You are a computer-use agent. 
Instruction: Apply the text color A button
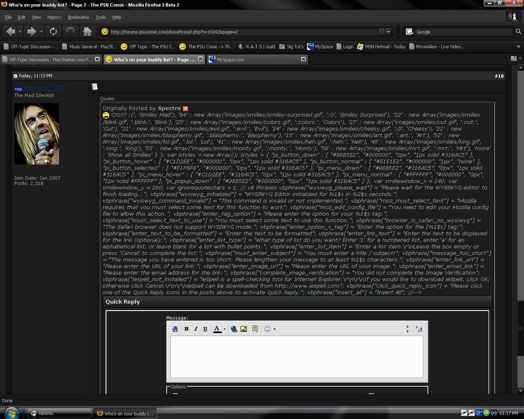point(217,329)
